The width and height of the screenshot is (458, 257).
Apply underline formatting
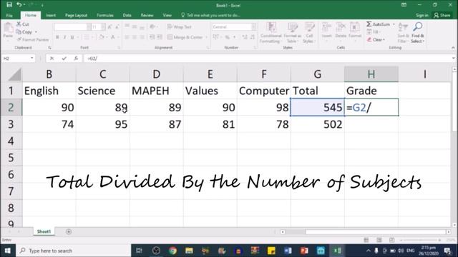pos(72,37)
